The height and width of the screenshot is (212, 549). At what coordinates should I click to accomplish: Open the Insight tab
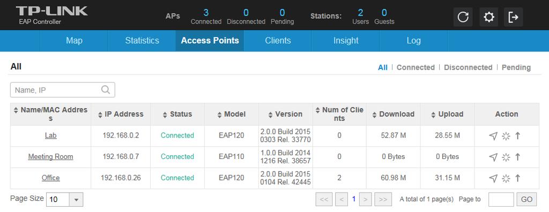(346, 41)
